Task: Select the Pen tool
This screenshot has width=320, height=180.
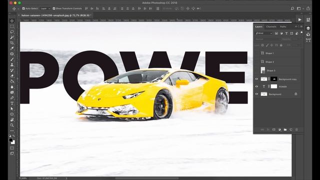Action: pyautogui.click(x=12, y=98)
